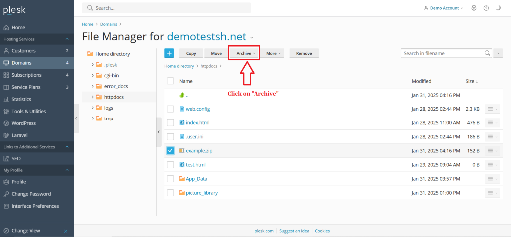This screenshot has height=237, width=511.
Task: Click the Plesk logo
Action: tap(14, 10)
